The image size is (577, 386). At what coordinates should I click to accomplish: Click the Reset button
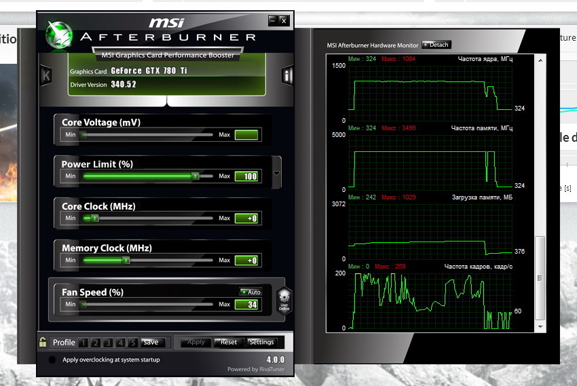tap(229, 343)
